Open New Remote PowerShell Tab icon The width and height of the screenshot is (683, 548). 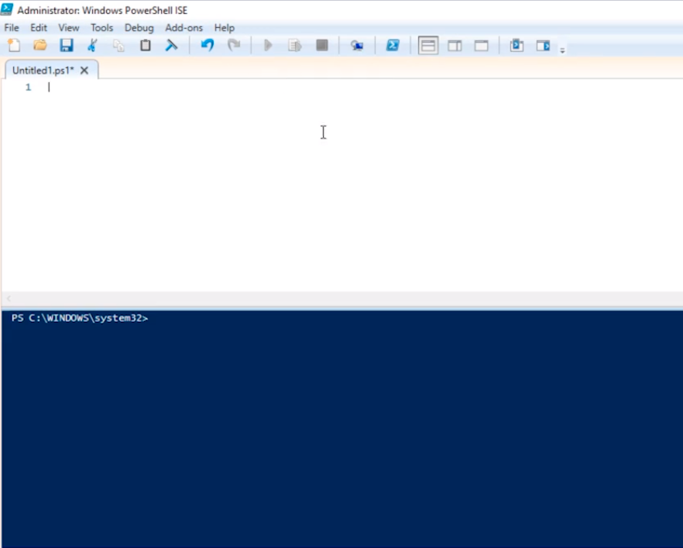[x=356, y=46]
